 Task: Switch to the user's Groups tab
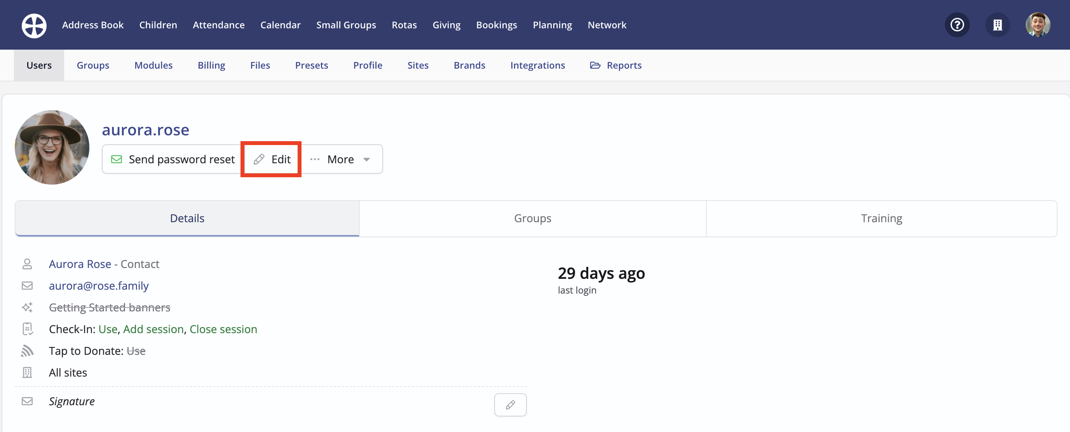pyautogui.click(x=533, y=218)
